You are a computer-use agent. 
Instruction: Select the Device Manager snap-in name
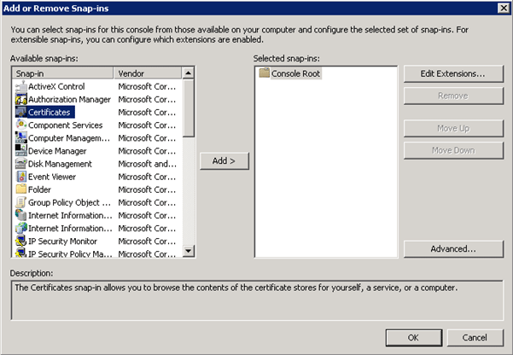(57, 151)
